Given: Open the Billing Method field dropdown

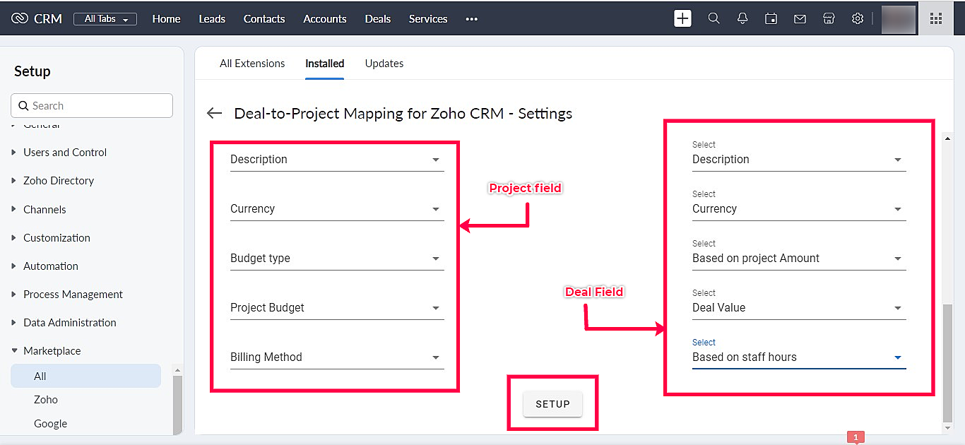Looking at the screenshot, I should [x=337, y=357].
